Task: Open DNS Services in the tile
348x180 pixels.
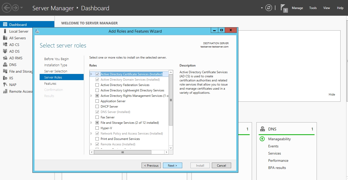Action: [275, 153]
